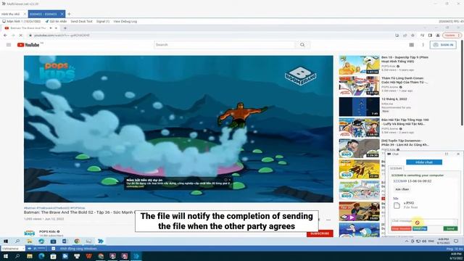Open the YouTube apps grid icon
The height and width of the screenshot is (261, 464).
tap(411, 45)
